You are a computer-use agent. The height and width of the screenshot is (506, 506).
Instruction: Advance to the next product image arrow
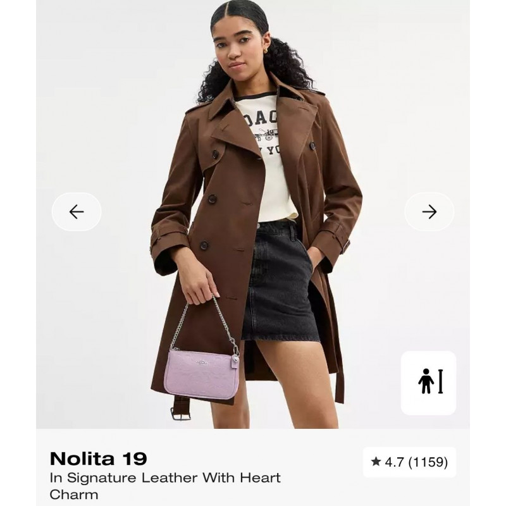click(x=429, y=212)
